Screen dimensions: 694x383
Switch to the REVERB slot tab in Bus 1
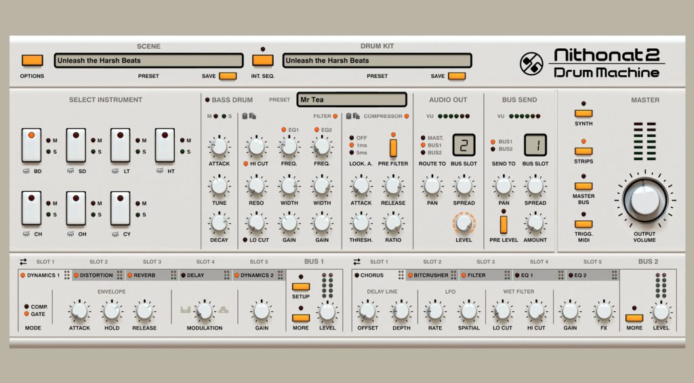coord(152,275)
